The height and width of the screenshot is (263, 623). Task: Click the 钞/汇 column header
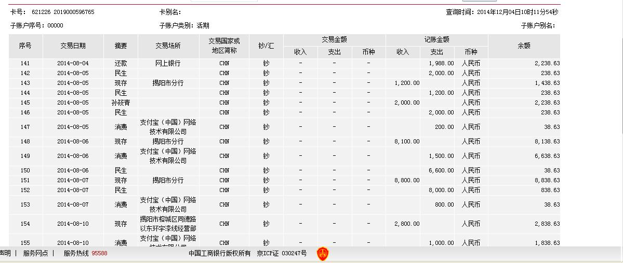tap(266, 46)
